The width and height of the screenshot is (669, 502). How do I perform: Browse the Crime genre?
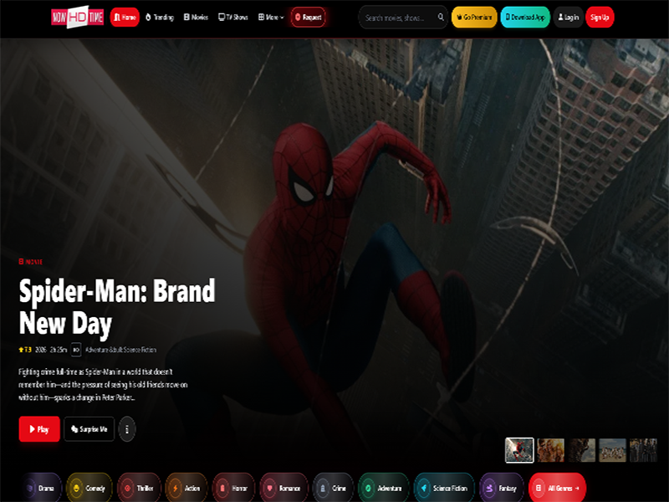pos(333,488)
